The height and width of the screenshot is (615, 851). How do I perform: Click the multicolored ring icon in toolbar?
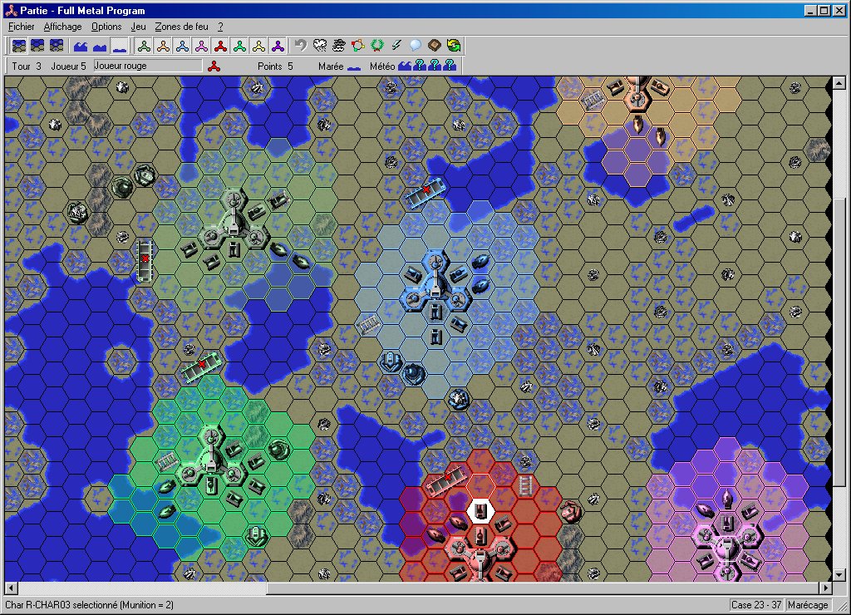tap(358, 45)
